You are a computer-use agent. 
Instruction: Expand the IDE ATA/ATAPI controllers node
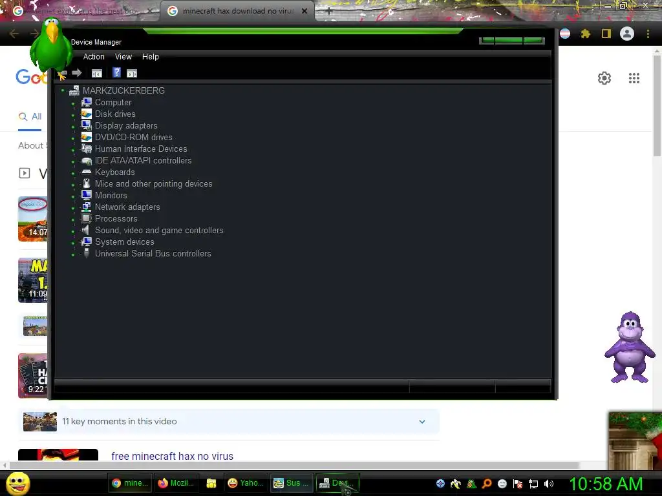(73, 161)
